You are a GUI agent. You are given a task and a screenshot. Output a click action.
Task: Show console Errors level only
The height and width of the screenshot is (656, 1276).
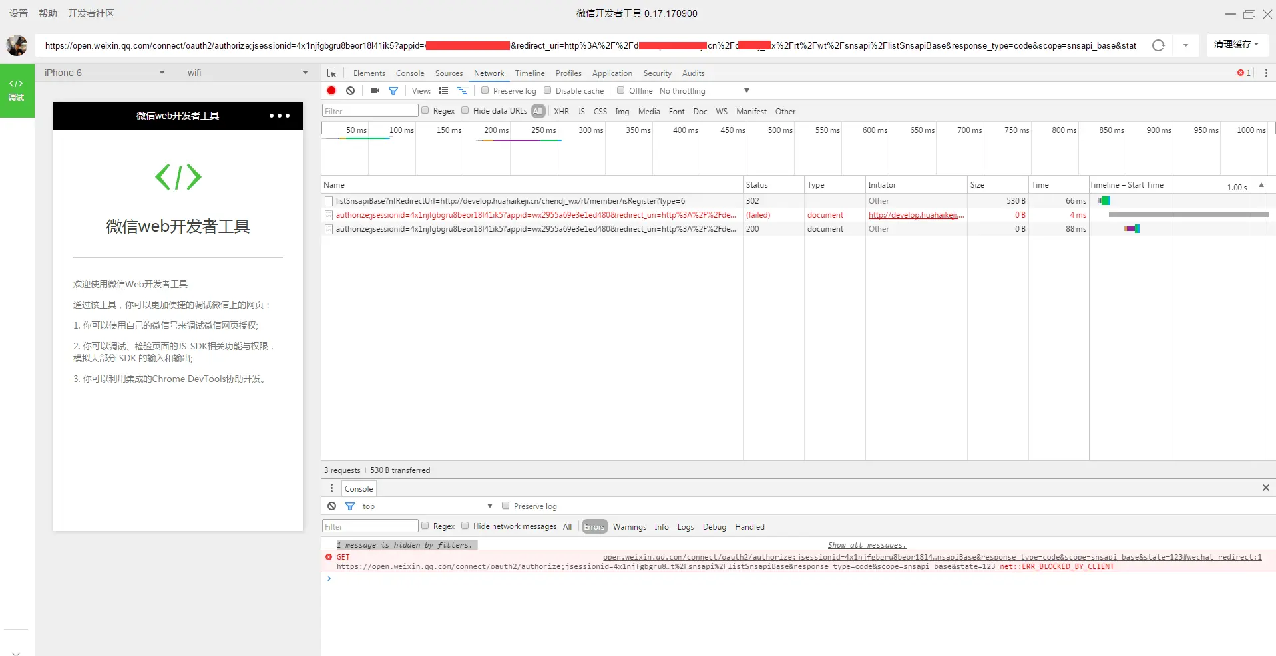click(594, 527)
